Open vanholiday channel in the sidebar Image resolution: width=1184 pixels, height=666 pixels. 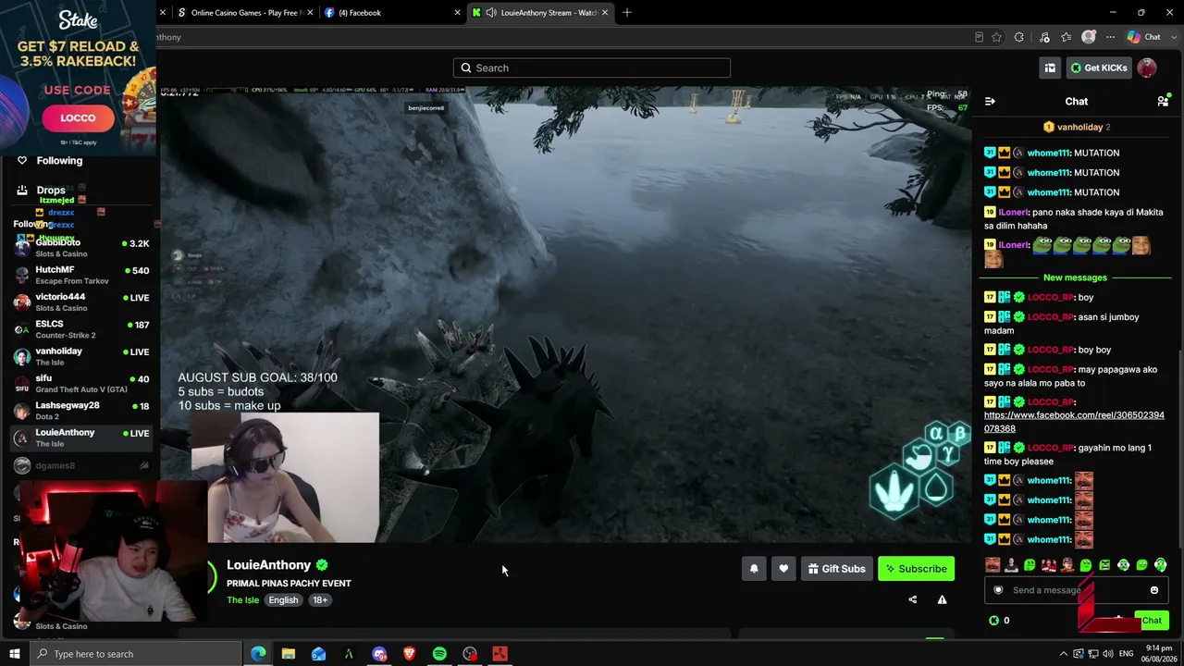[81, 356]
